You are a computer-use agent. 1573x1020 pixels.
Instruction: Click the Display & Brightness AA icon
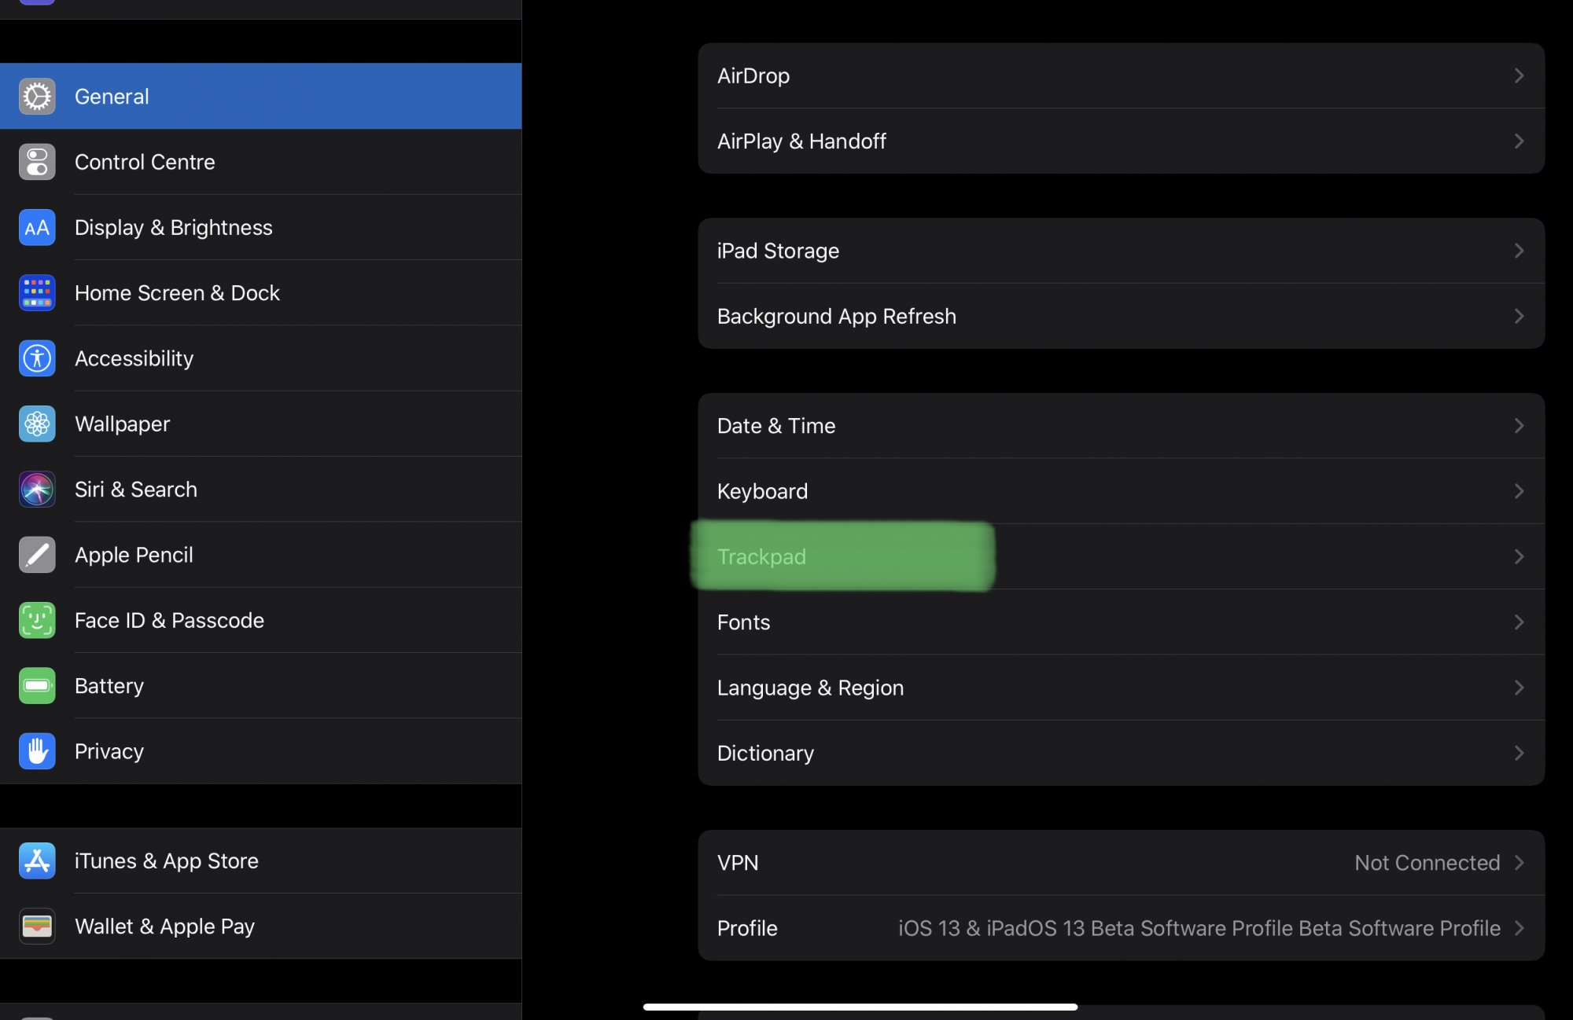(x=37, y=228)
